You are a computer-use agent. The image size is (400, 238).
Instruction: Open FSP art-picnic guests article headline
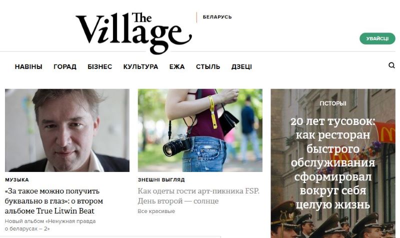click(198, 196)
